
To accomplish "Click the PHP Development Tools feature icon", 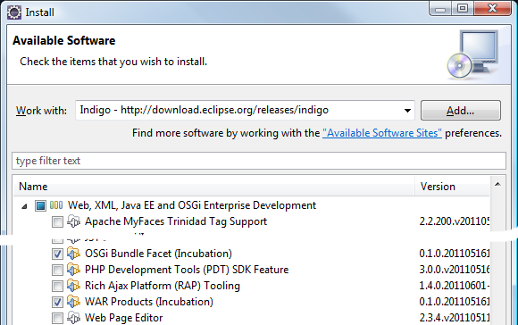I will click(x=73, y=270).
